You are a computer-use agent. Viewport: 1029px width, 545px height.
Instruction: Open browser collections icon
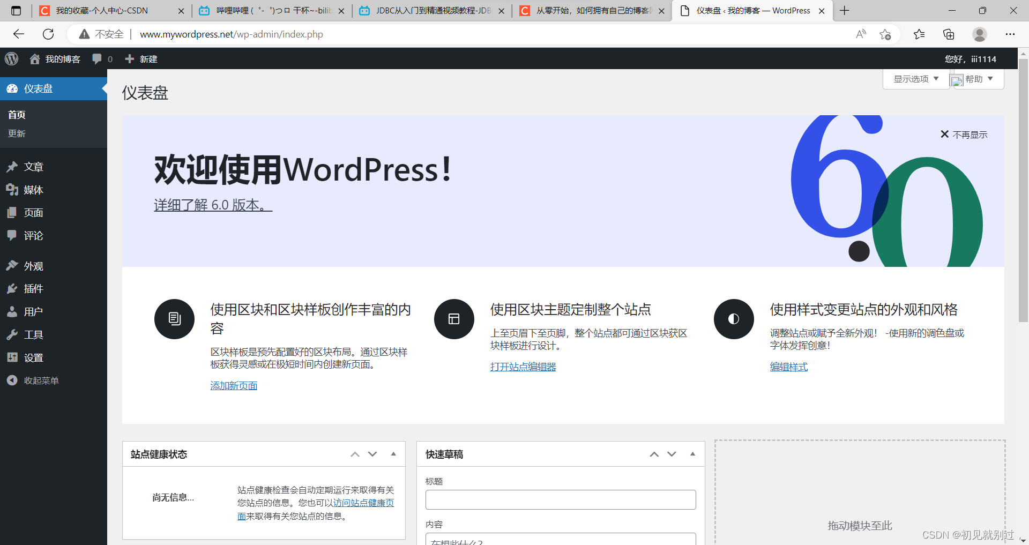click(949, 34)
